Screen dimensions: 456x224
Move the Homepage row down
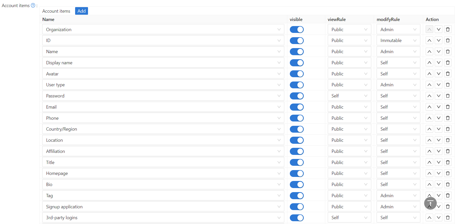[439, 173]
